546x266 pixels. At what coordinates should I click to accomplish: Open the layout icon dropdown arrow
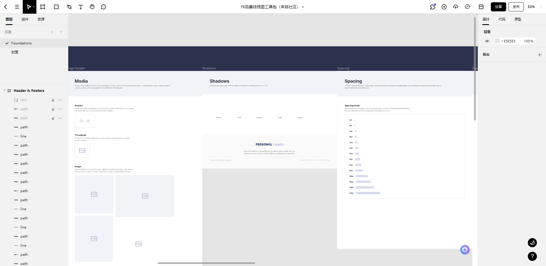[486, 7]
